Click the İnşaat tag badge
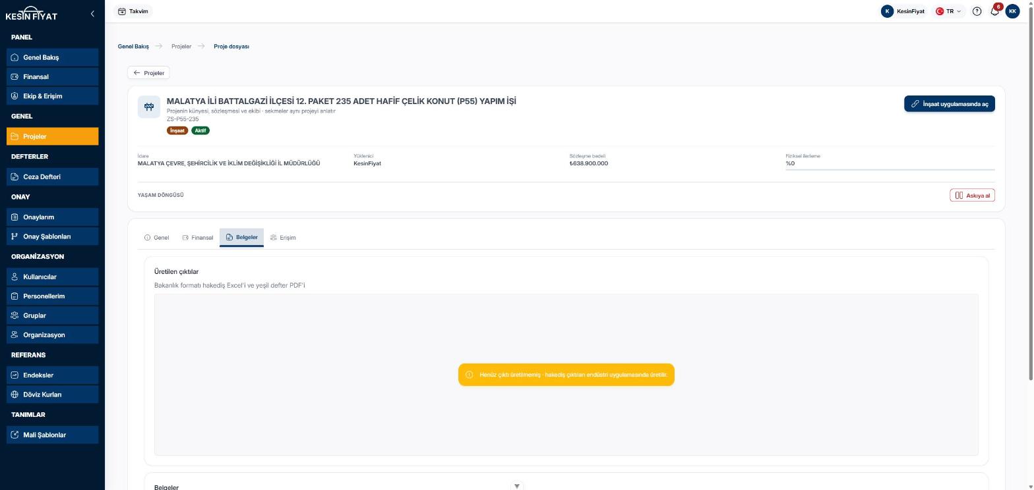Screen dimensions: 1034x490 coord(177,130)
